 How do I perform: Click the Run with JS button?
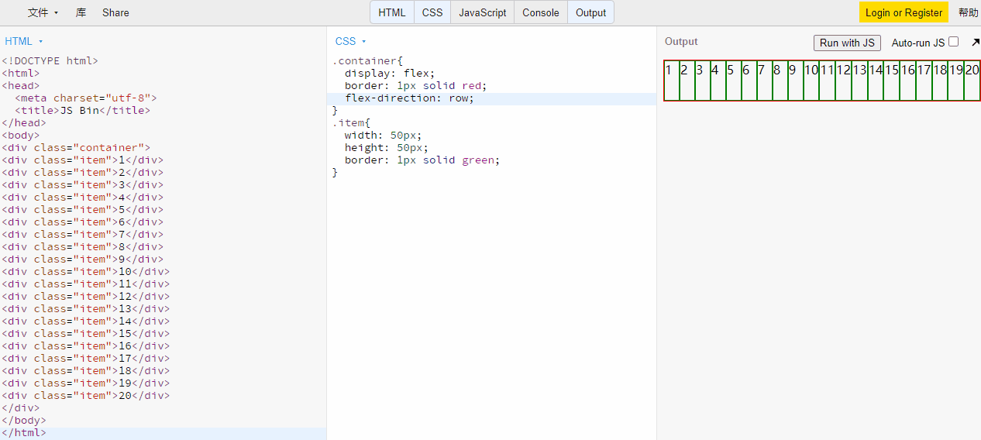(847, 43)
